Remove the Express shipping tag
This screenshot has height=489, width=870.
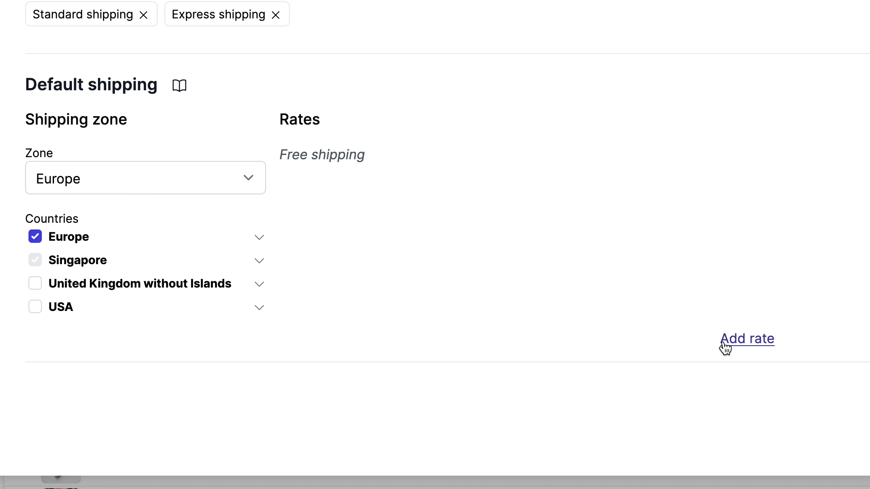pyautogui.click(x=276, y=15)
